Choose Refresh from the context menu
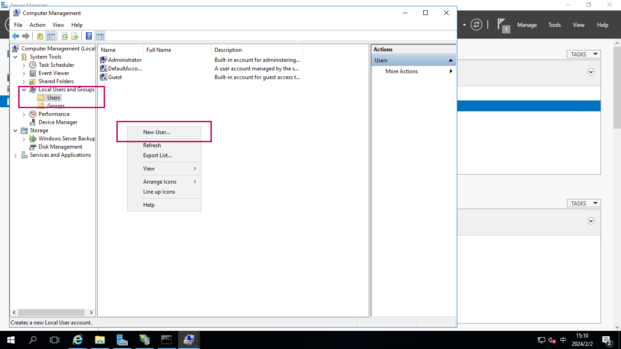Screen dimensions: 621x349 (x=164, y=145)
